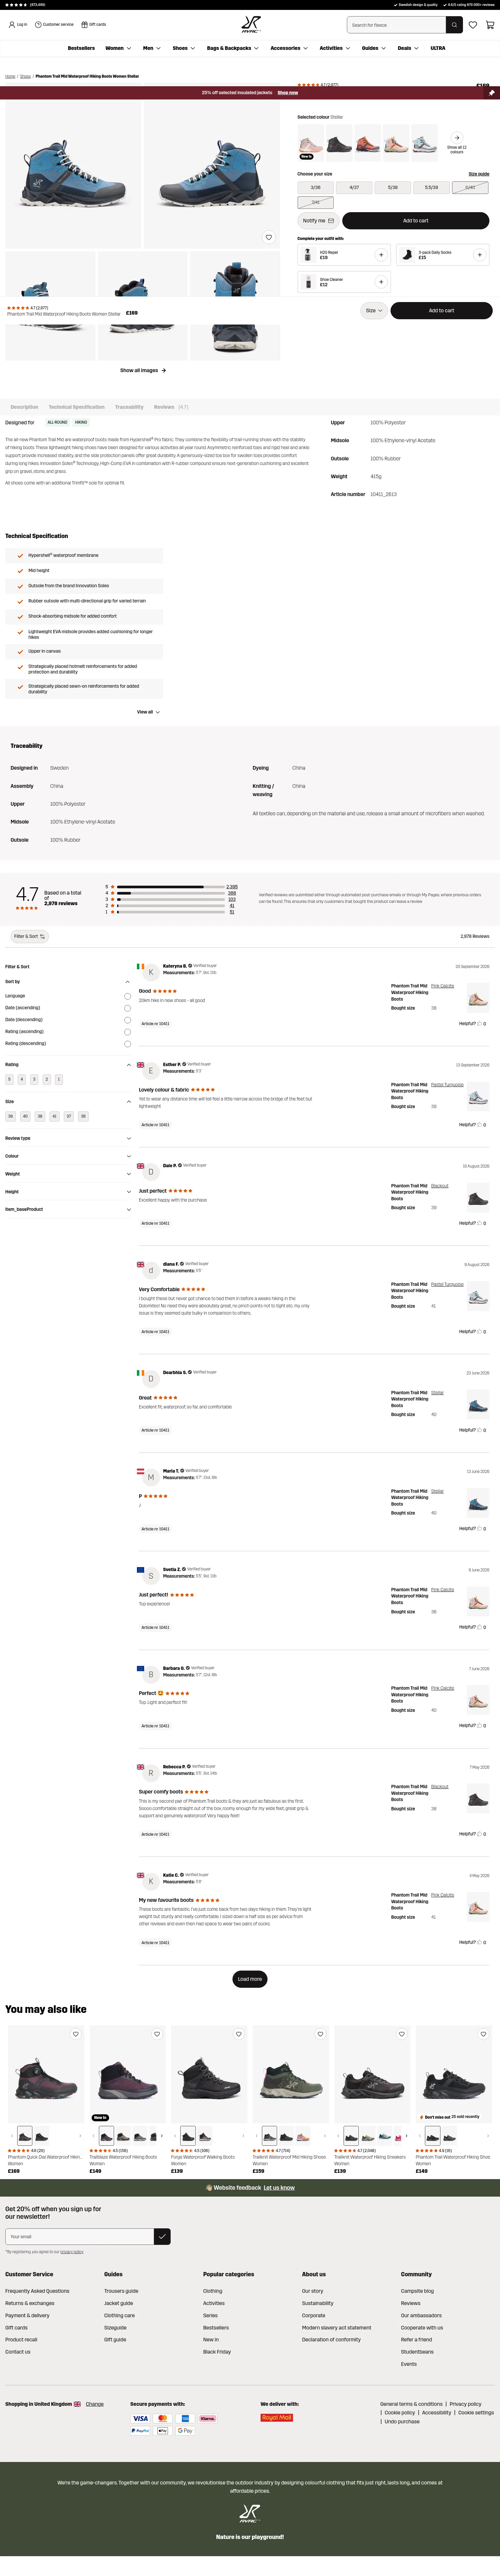Select the pink boot colour swatch
The height and width of the screenshot is (2576, 500).
[311, 143]
